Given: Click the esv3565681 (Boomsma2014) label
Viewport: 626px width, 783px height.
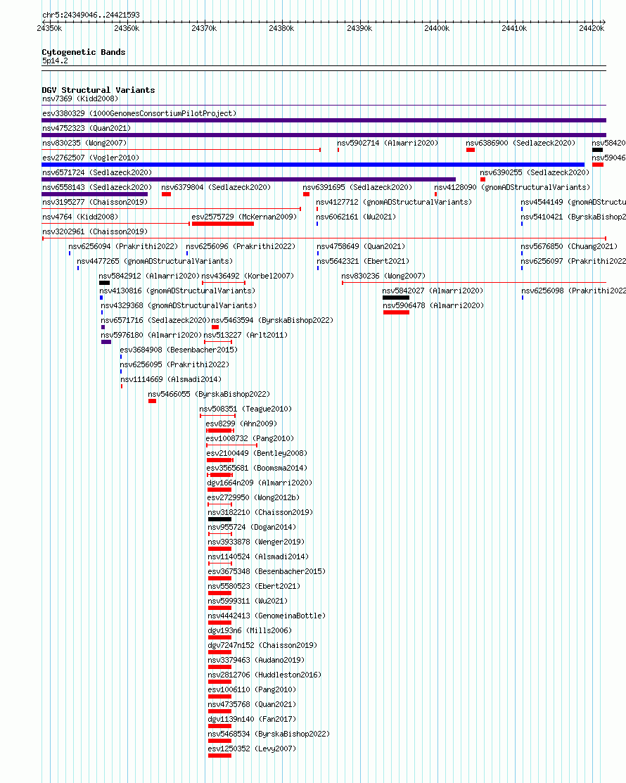Looking at the screenshot, I should pyautogui.click(x=257, y=469).
